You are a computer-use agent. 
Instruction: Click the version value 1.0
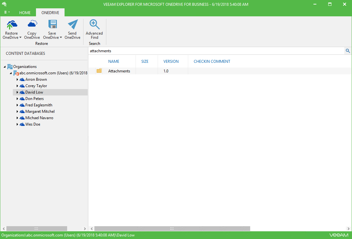(x=166, y=71)
